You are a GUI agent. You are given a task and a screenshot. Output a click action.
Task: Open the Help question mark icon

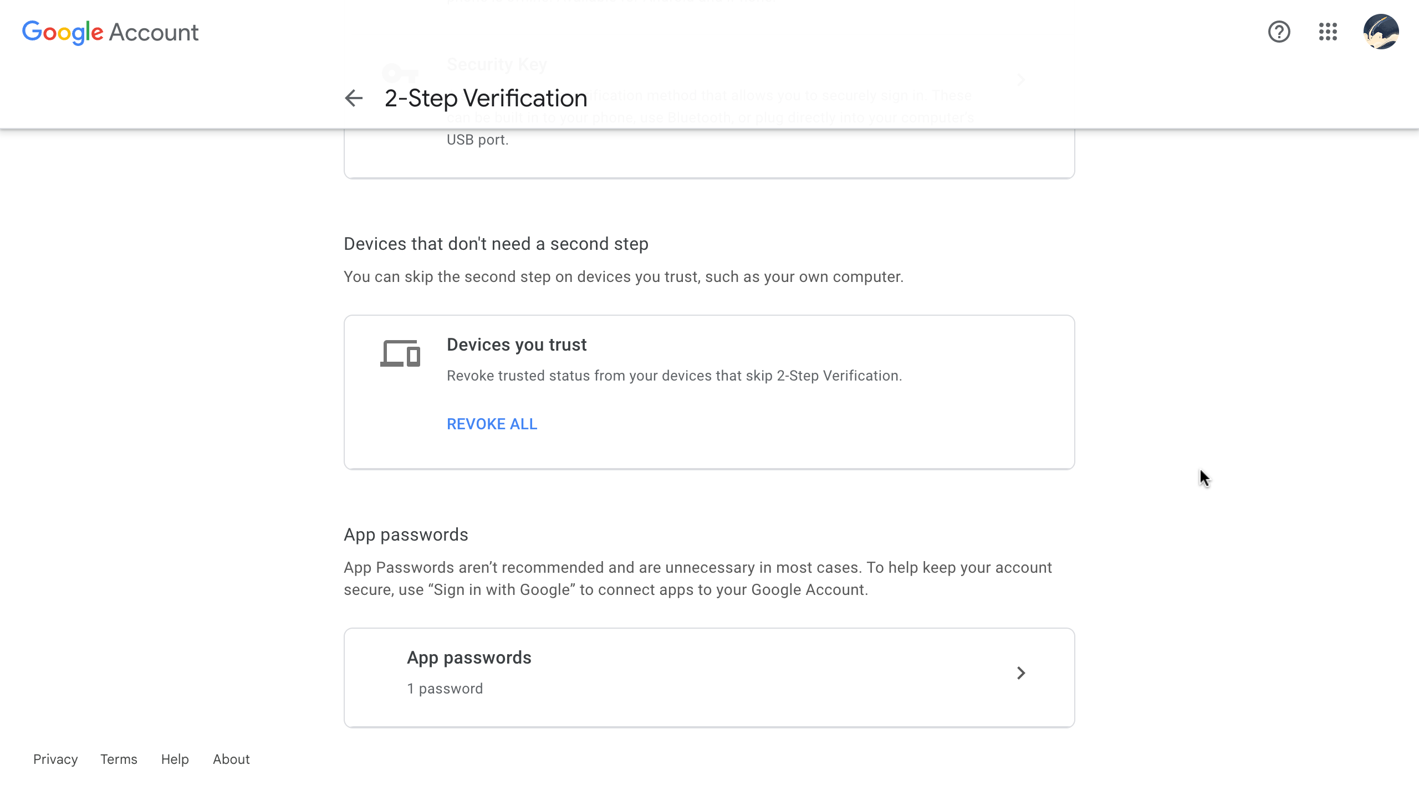point(1279,32)
